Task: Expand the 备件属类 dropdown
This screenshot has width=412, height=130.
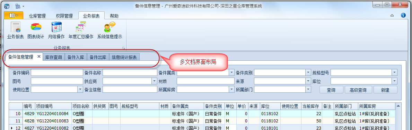Action: 231,72
